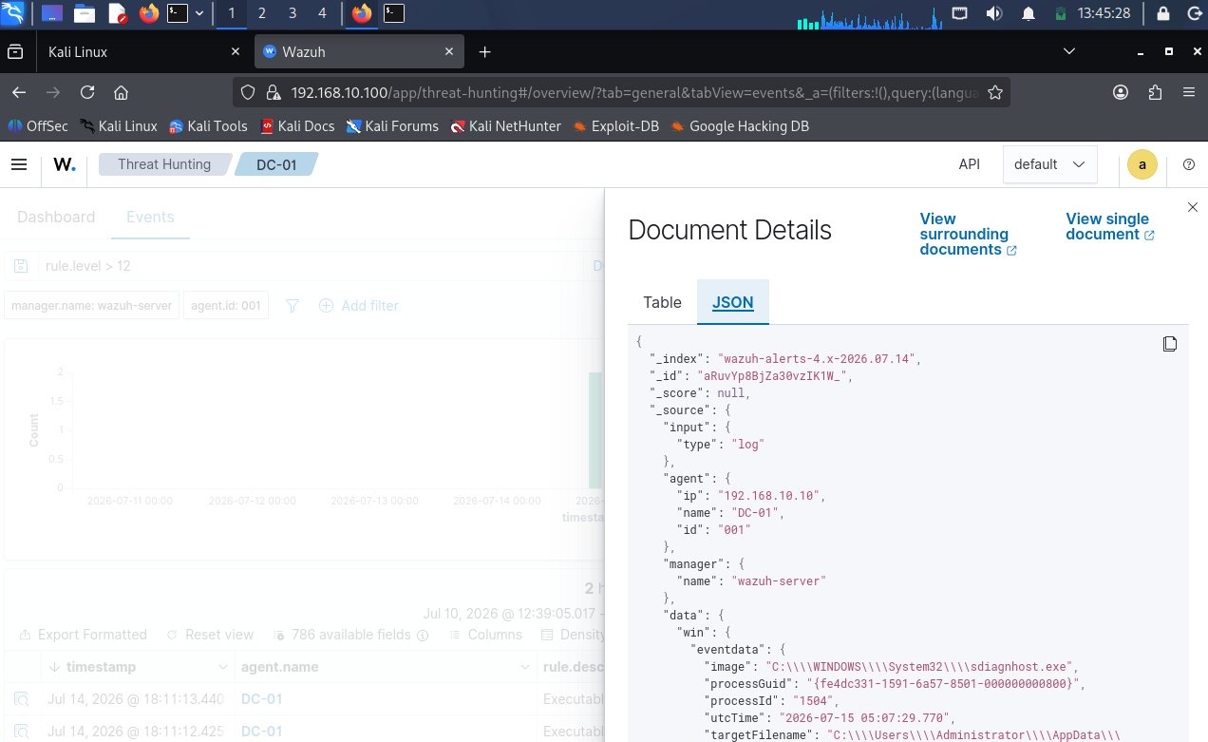Switch to workspace 4

[322, 13]
